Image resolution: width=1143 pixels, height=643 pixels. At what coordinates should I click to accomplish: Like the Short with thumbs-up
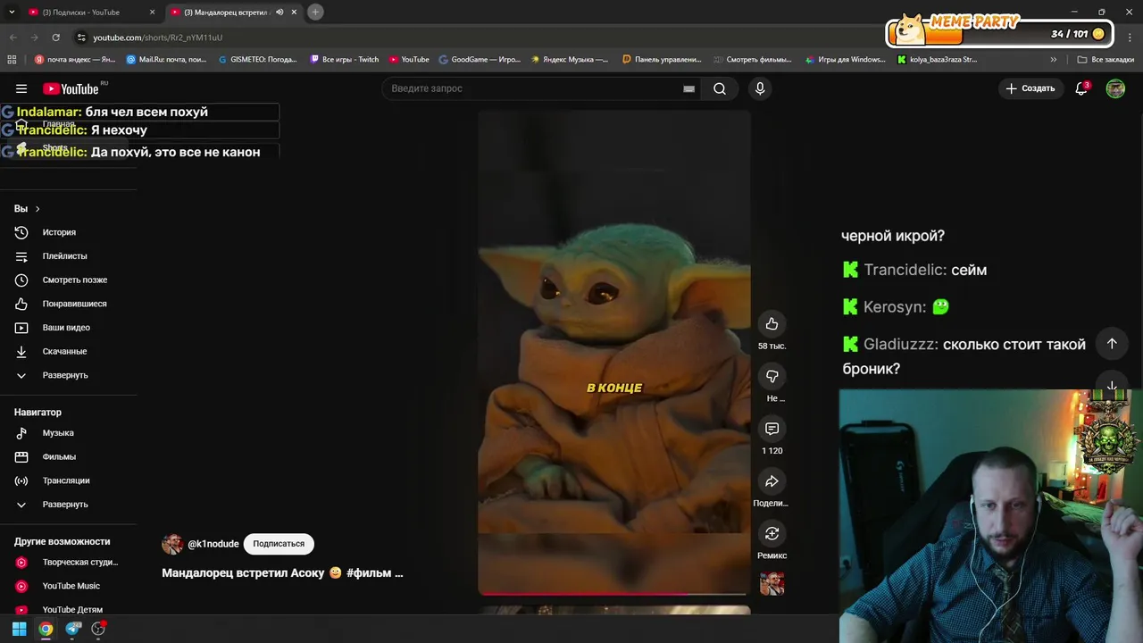click(772, 324)
